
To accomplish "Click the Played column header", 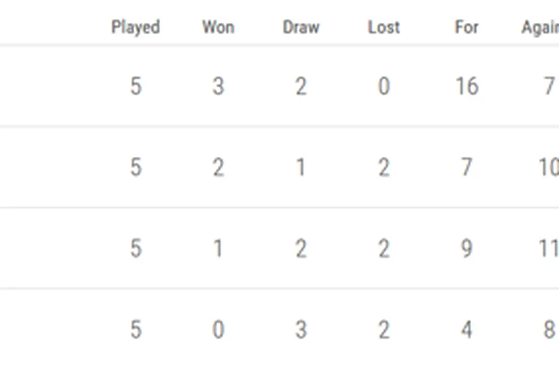I will [135, 27].
